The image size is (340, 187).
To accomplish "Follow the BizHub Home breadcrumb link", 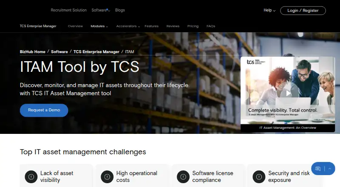I will coord(33,51).
